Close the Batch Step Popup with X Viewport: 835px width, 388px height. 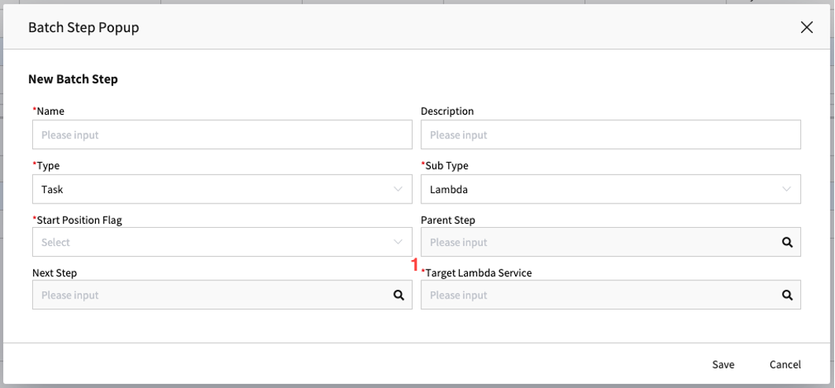pos(807,27)
